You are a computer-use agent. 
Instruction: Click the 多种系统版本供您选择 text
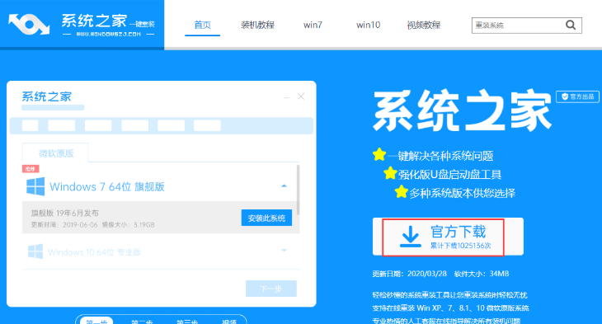point(463,193)
